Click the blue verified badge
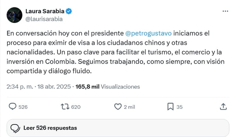 69,11
